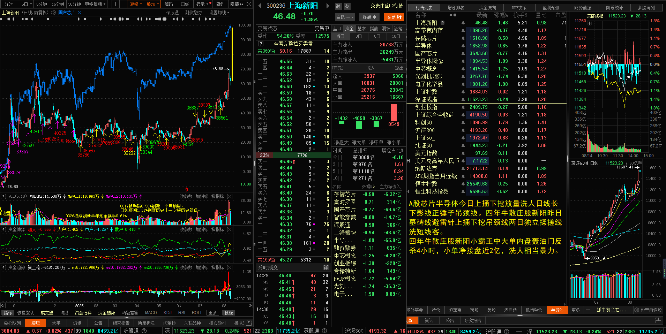Viewport: 666px width, 334px height.
Task: Select MACD indicator
Action: coord(151,313)
